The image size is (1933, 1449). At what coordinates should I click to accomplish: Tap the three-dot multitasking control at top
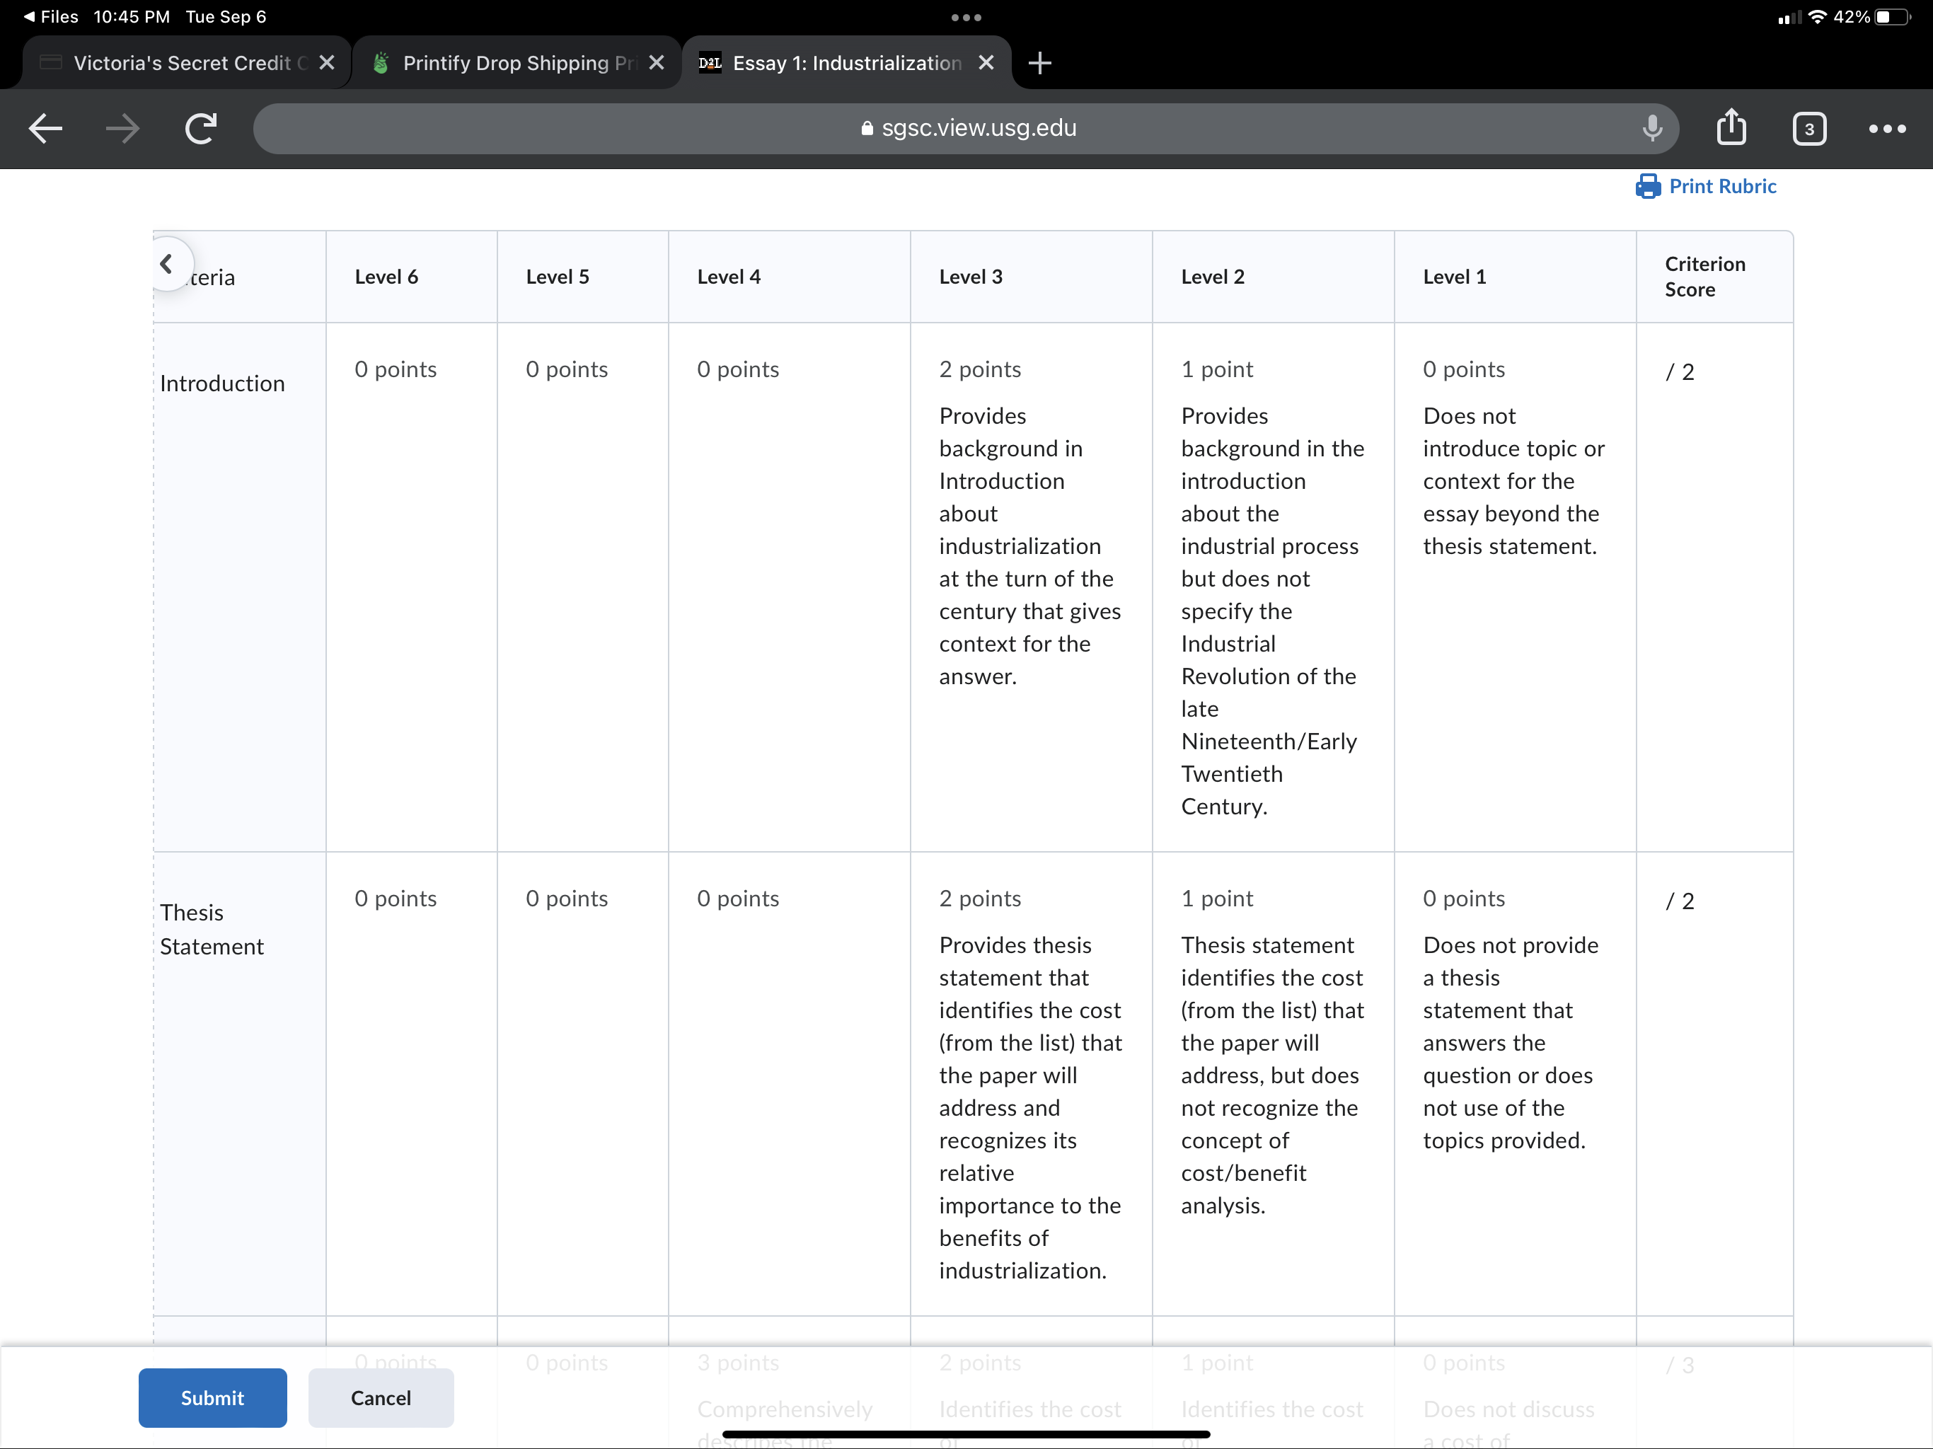click(966, 18)
